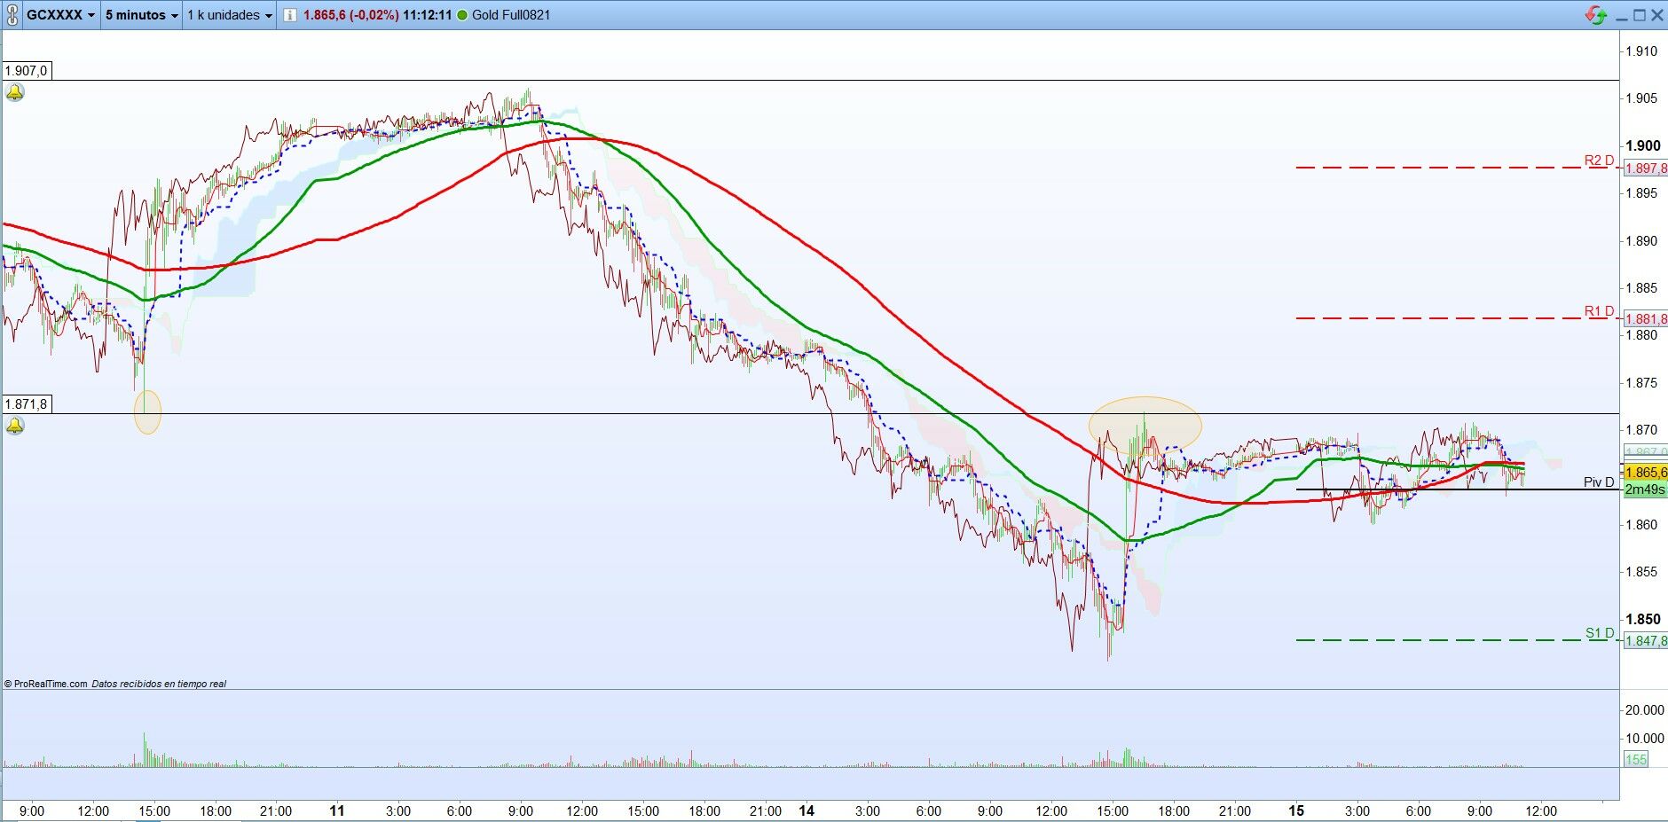Click the 10.000 volume axis label
The height and width of the screenshot is (822, 1668).
tap(1644, 738)
